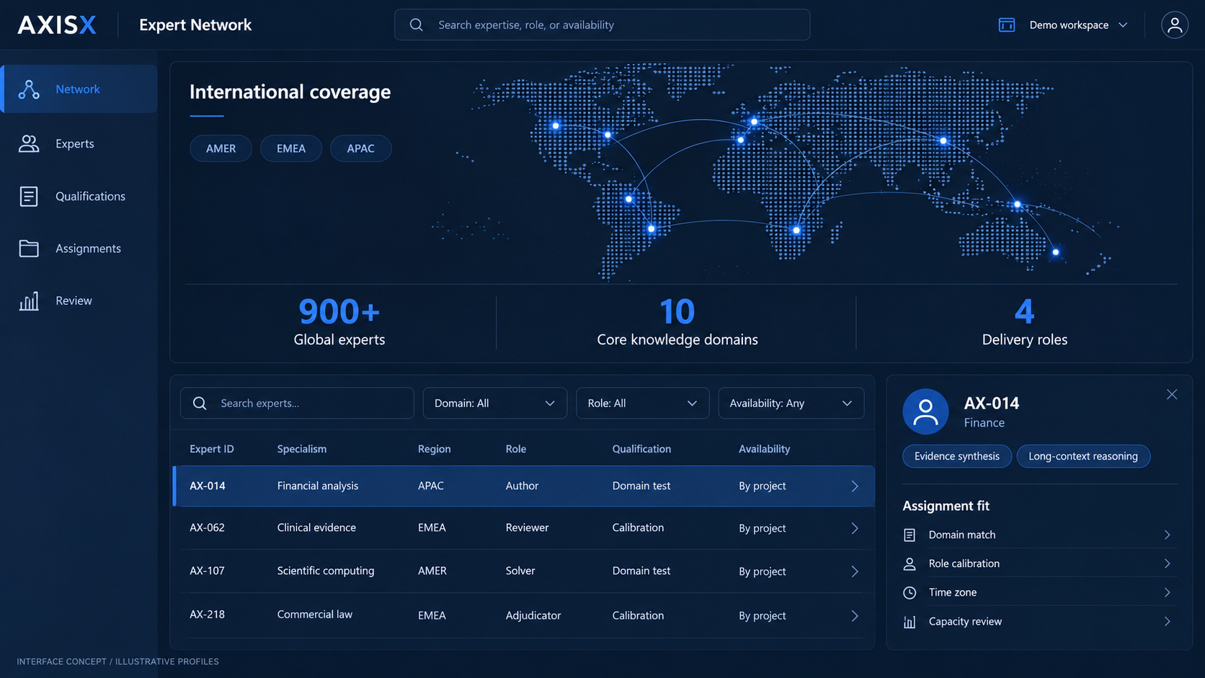The width and height of the screenshot is (1205, 678).
Task: Focus the Search experts input field
Action: (297, 403)
